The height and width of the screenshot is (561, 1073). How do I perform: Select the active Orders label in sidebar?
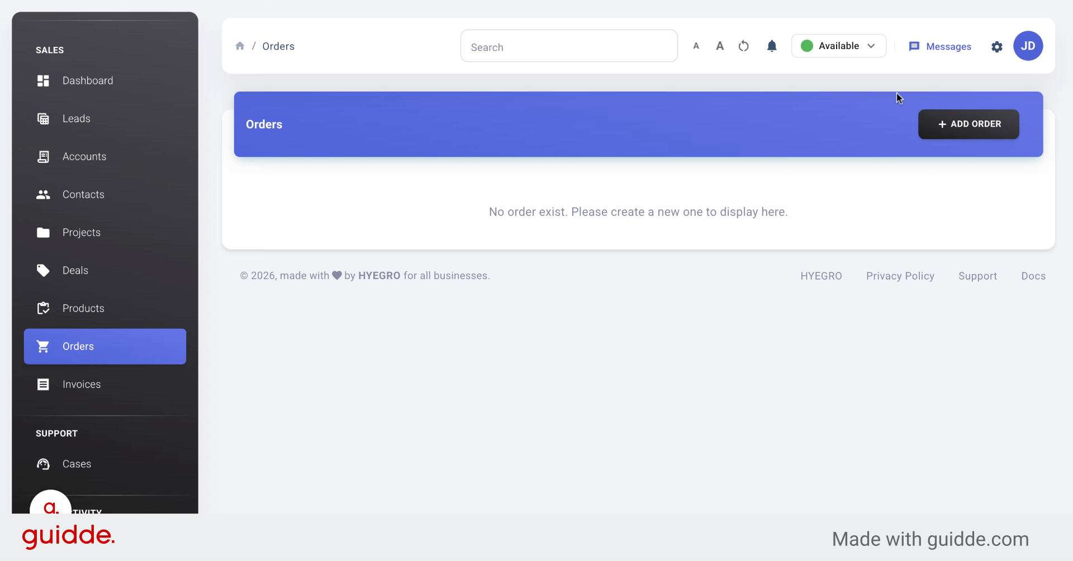coord(78,347)
